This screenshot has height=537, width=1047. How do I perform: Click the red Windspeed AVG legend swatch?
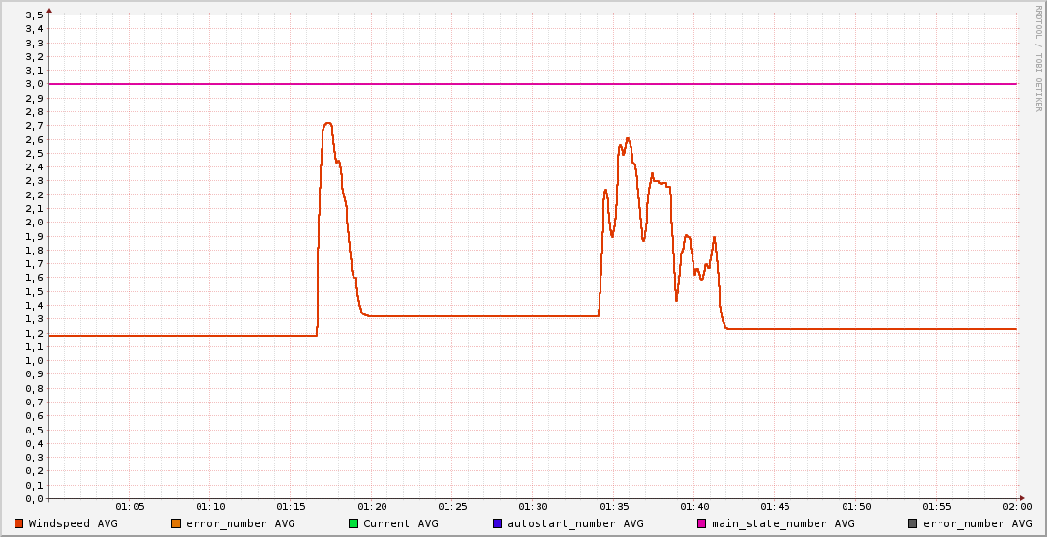point(18,523)
